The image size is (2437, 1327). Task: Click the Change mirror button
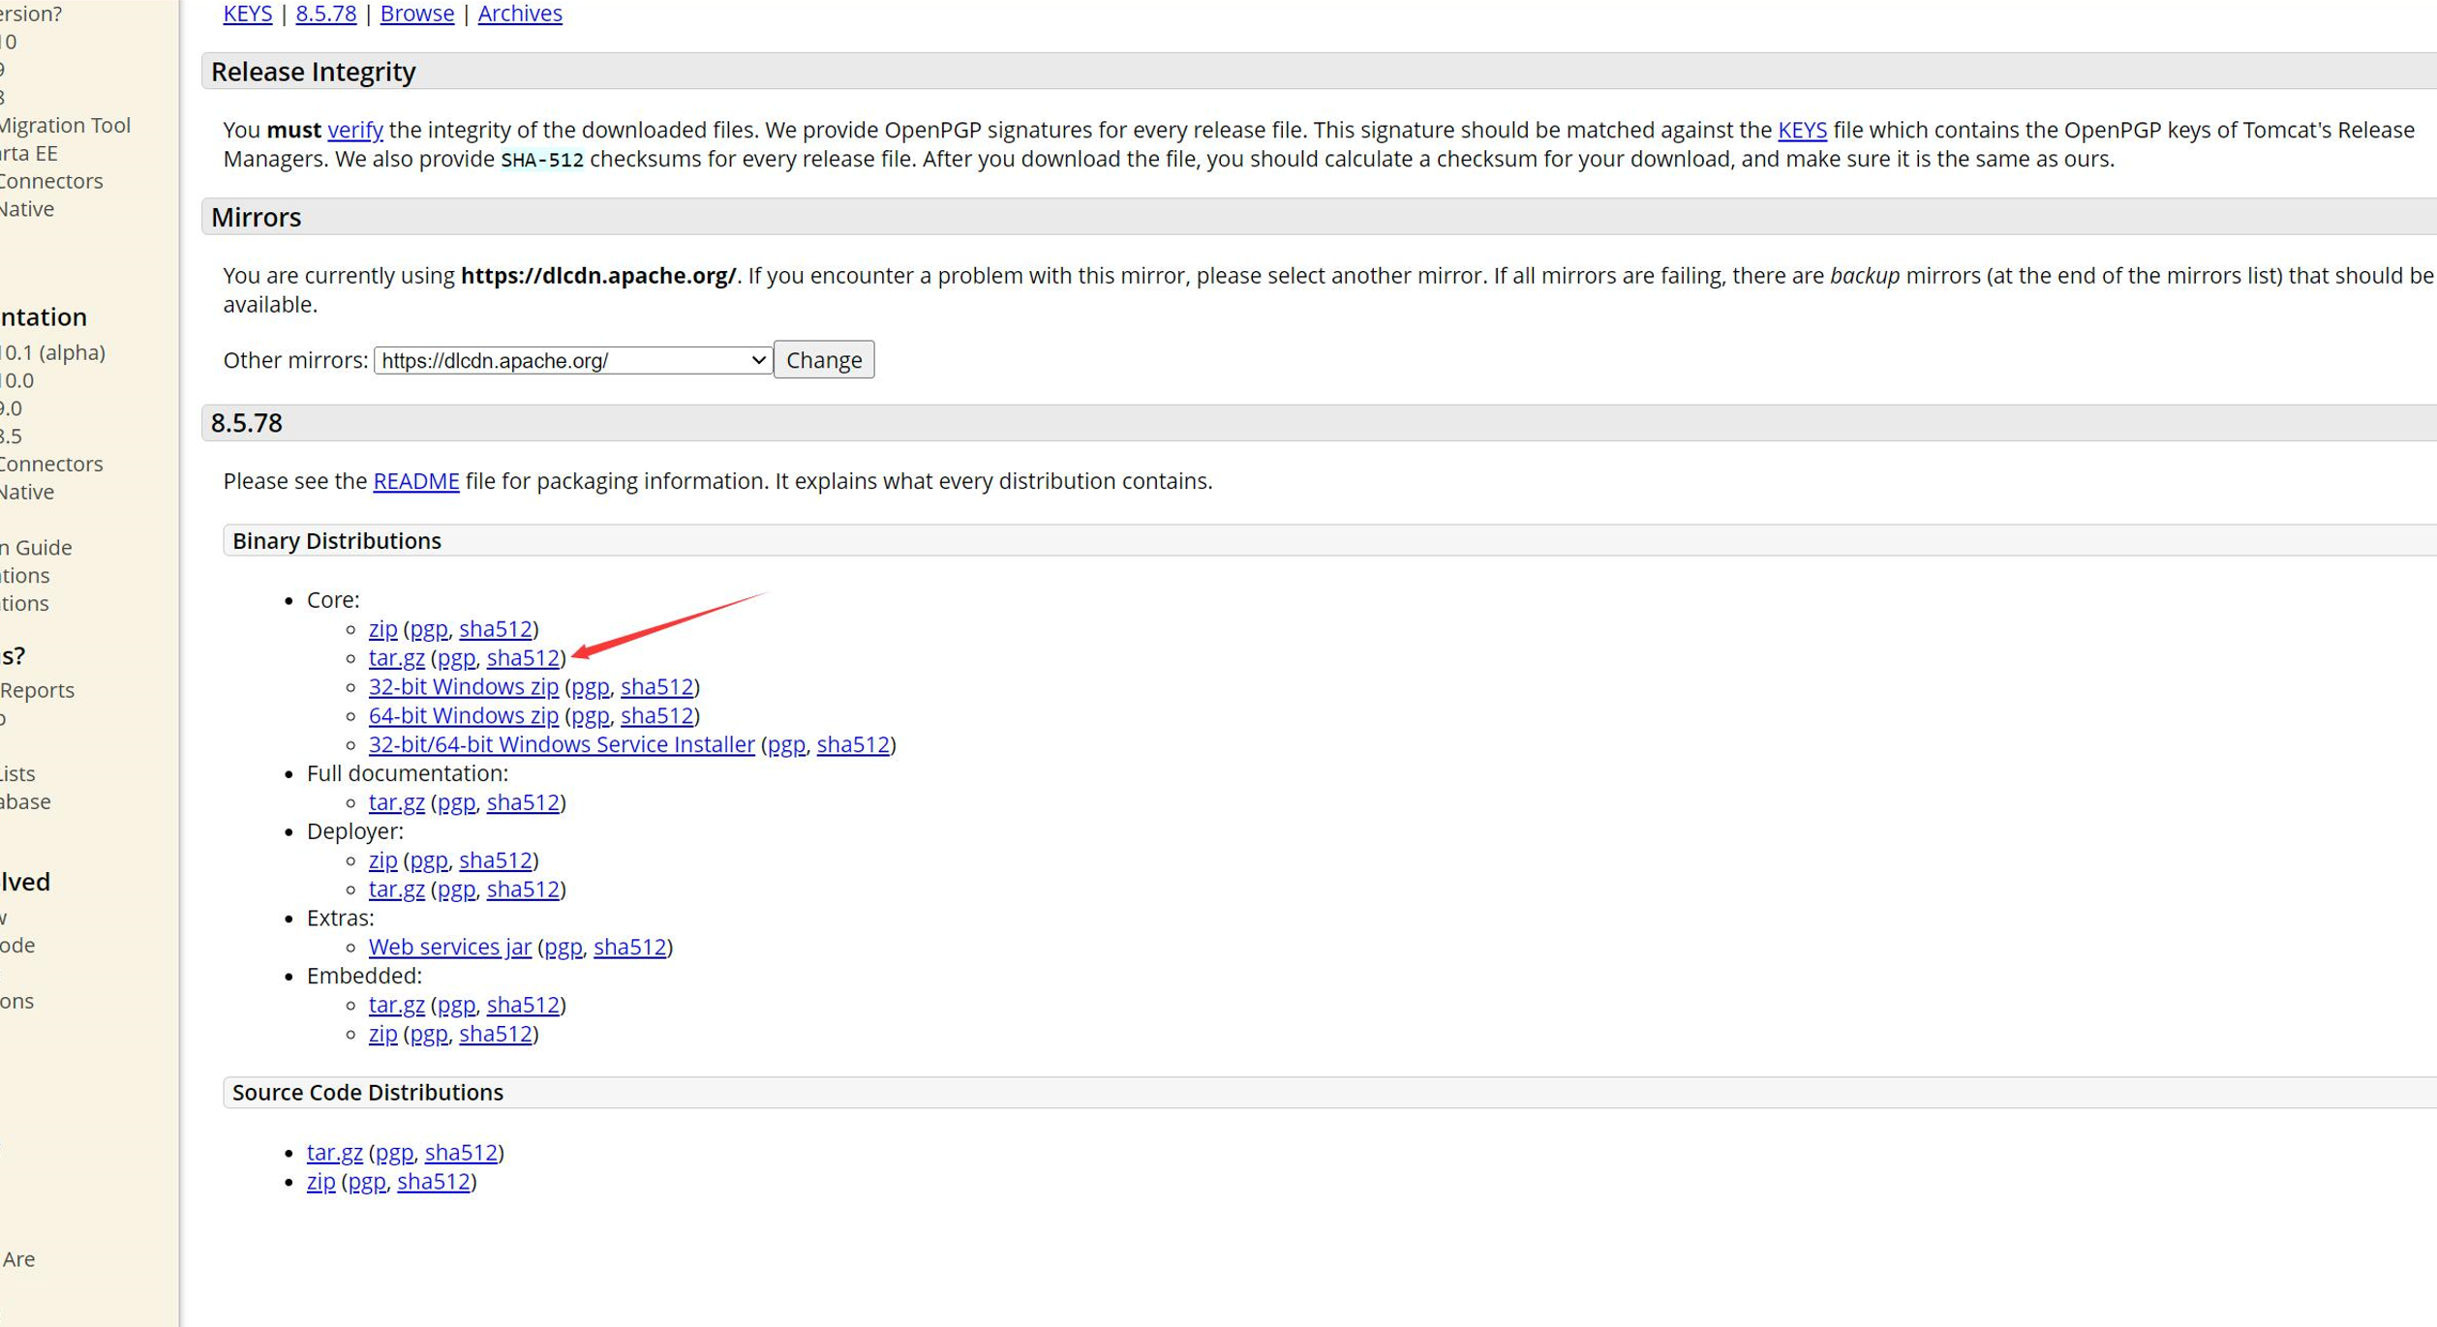pos(824,360)
